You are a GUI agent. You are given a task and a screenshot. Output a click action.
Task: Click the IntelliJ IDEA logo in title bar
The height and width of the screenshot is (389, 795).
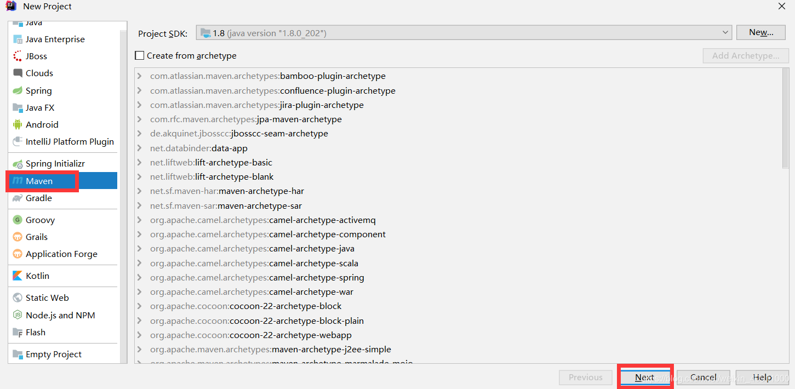pos(11,6)
